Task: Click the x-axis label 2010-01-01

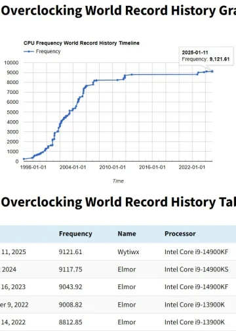Action: (x=113, y=167)
